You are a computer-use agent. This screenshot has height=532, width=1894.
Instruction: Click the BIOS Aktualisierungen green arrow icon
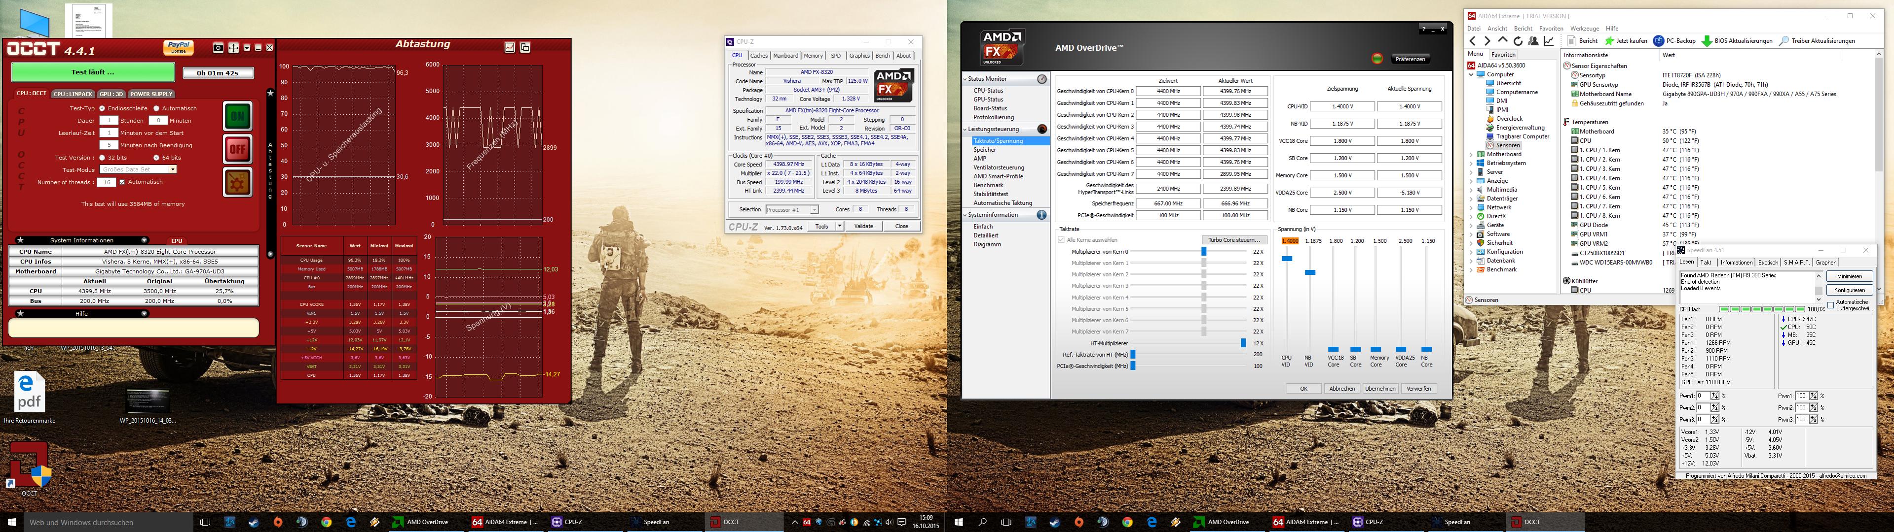[1707, 41]
